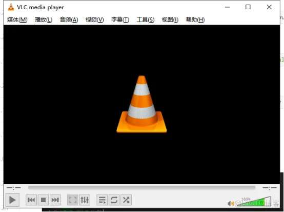Click the VLC cone logo in video area
This screenshot has height=212, width=284.
click(141, 104)
